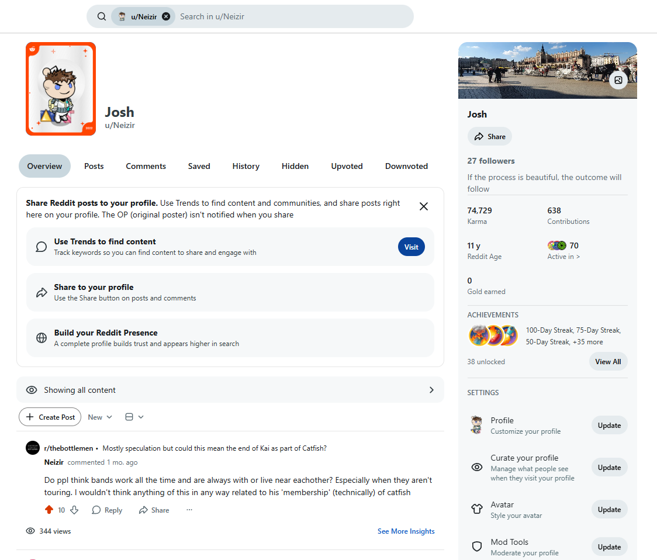View All achievements

(x=608, y=362)
